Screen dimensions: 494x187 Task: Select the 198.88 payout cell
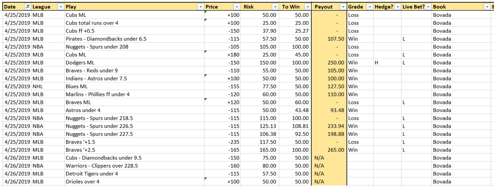[329, 134]
